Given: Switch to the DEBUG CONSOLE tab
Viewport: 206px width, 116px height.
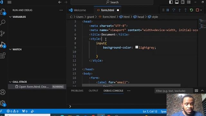Looking at the screenshot, I should [x=113, y=91].
